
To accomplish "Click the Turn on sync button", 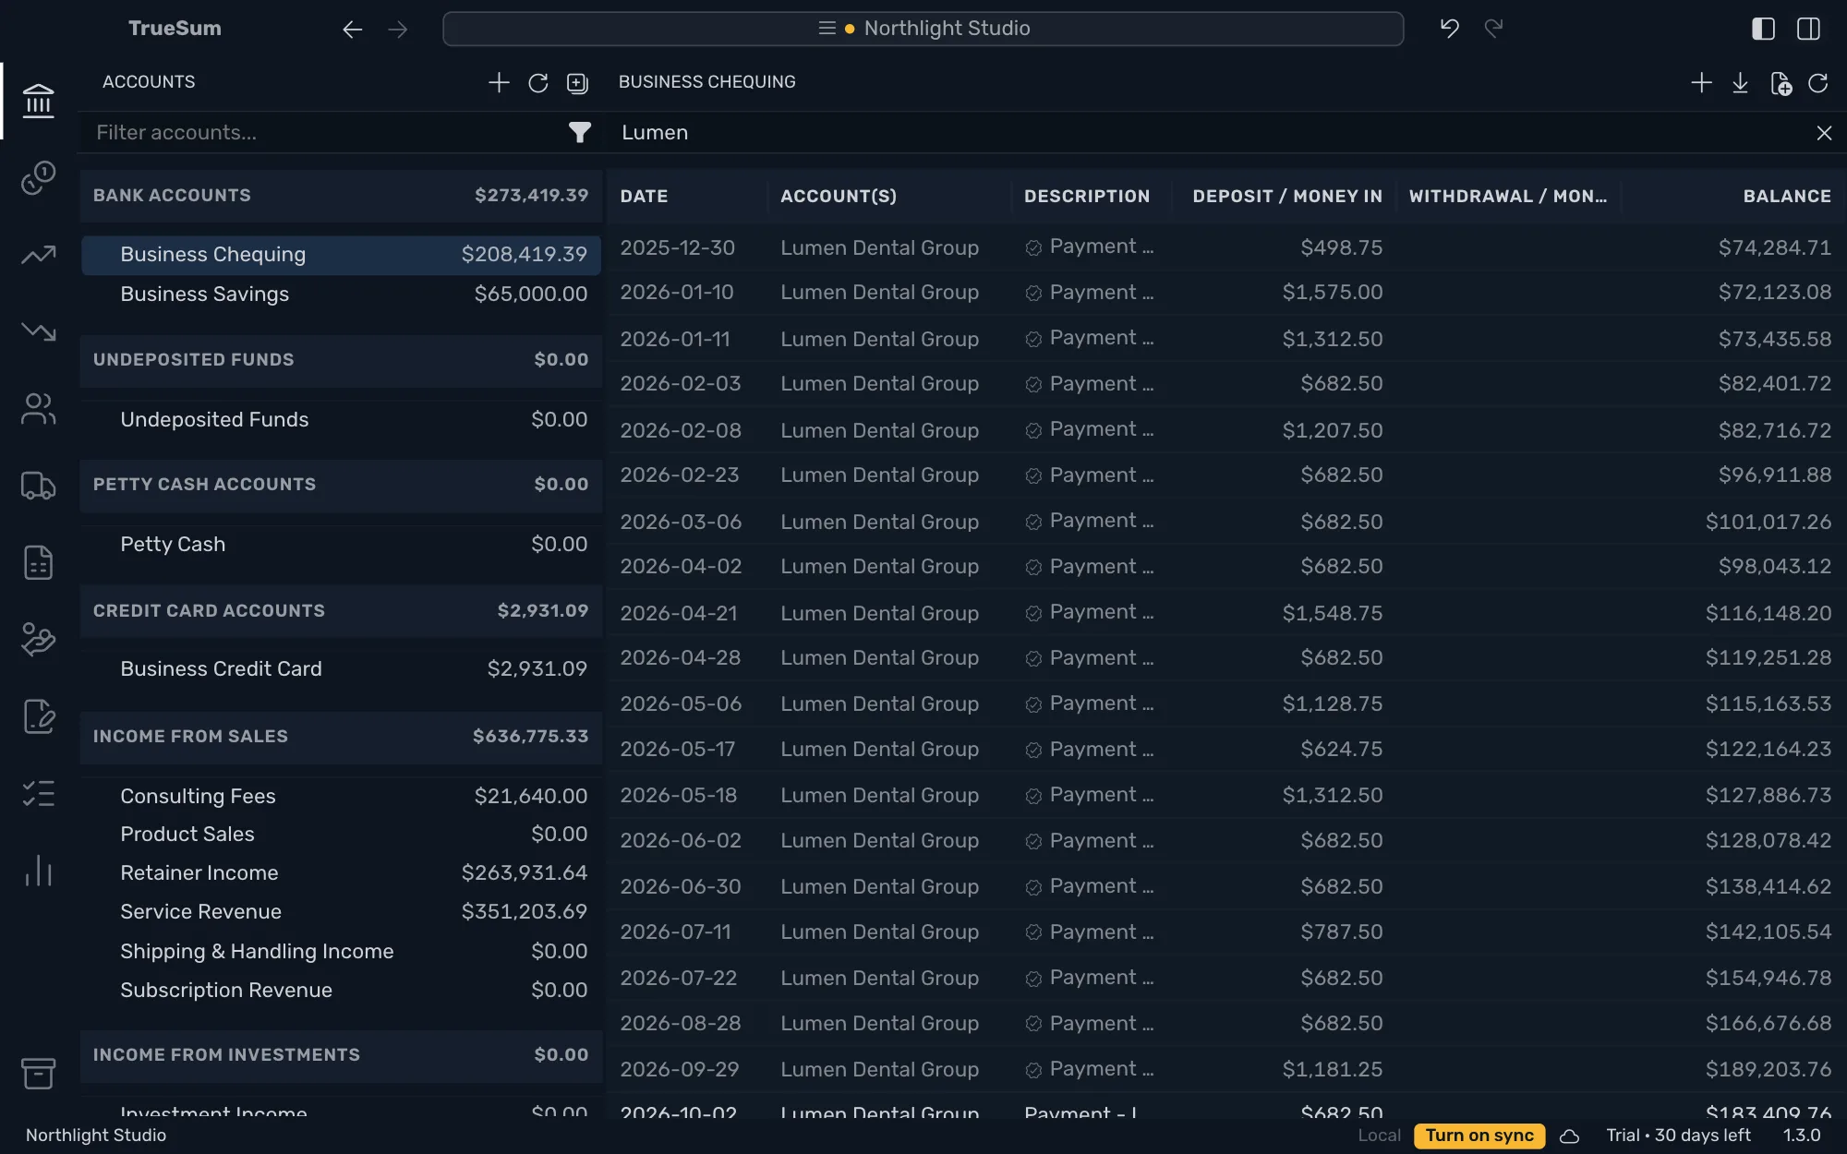I will tap(1479, 1136).
